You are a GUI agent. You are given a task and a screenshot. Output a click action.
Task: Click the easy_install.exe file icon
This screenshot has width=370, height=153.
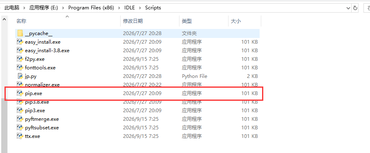(x=20, y=42)
